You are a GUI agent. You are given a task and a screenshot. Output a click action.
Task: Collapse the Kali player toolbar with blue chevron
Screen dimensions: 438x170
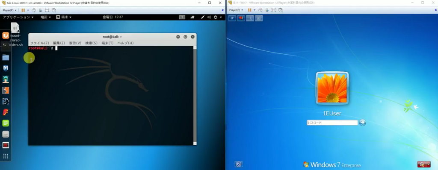pyautogui.click(x=222, y=10)
